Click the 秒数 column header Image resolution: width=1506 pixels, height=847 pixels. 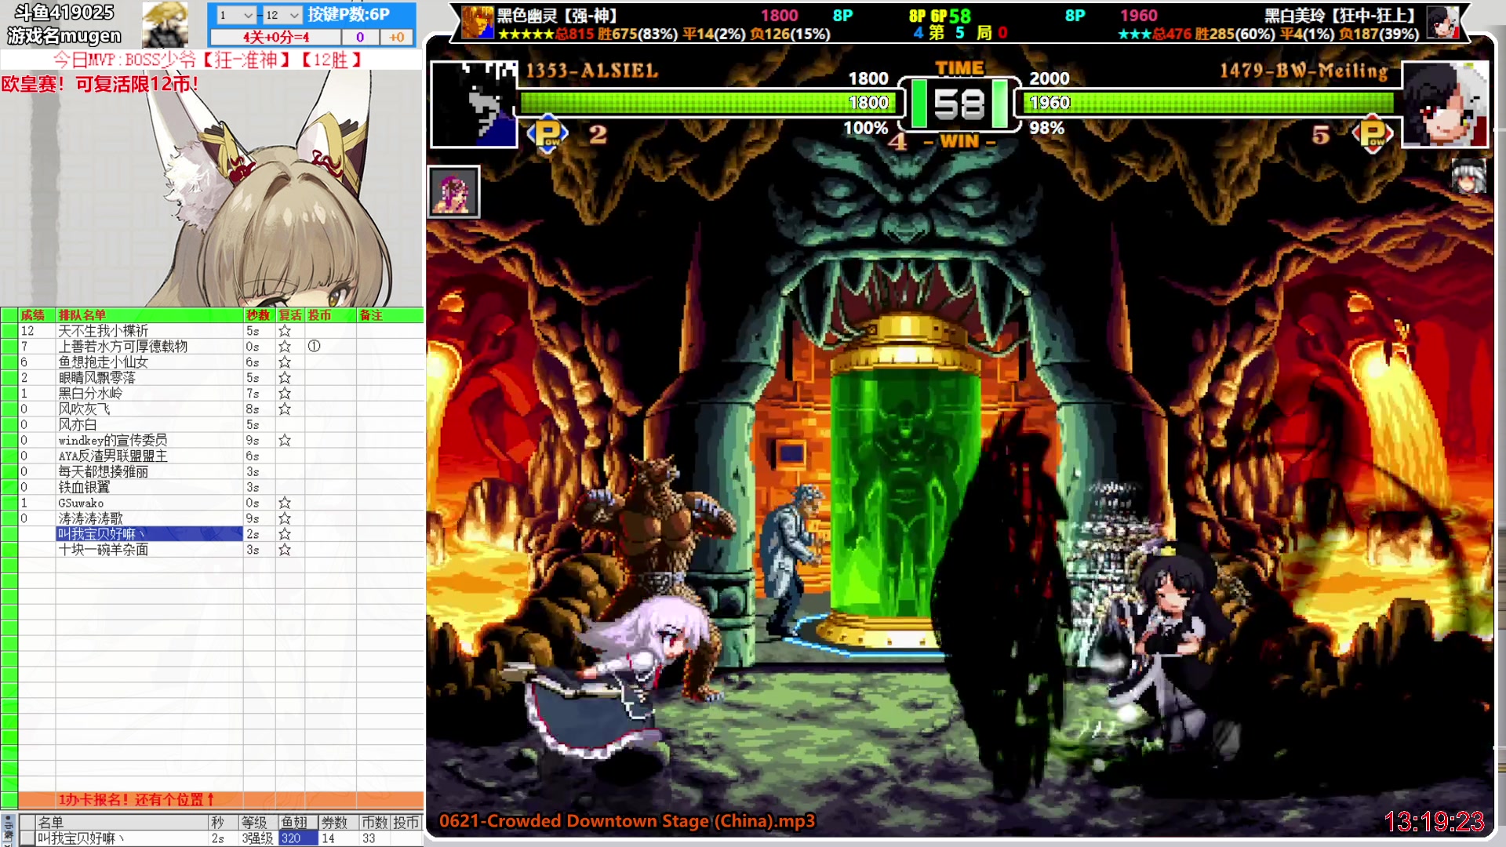click(258, 315)
